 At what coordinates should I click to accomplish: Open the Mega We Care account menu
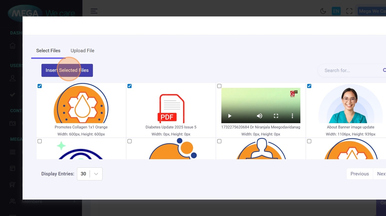372,11
